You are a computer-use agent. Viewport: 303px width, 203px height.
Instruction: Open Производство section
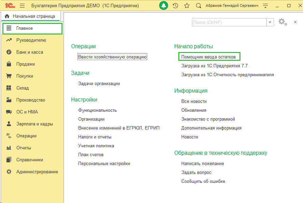point(31,100)
